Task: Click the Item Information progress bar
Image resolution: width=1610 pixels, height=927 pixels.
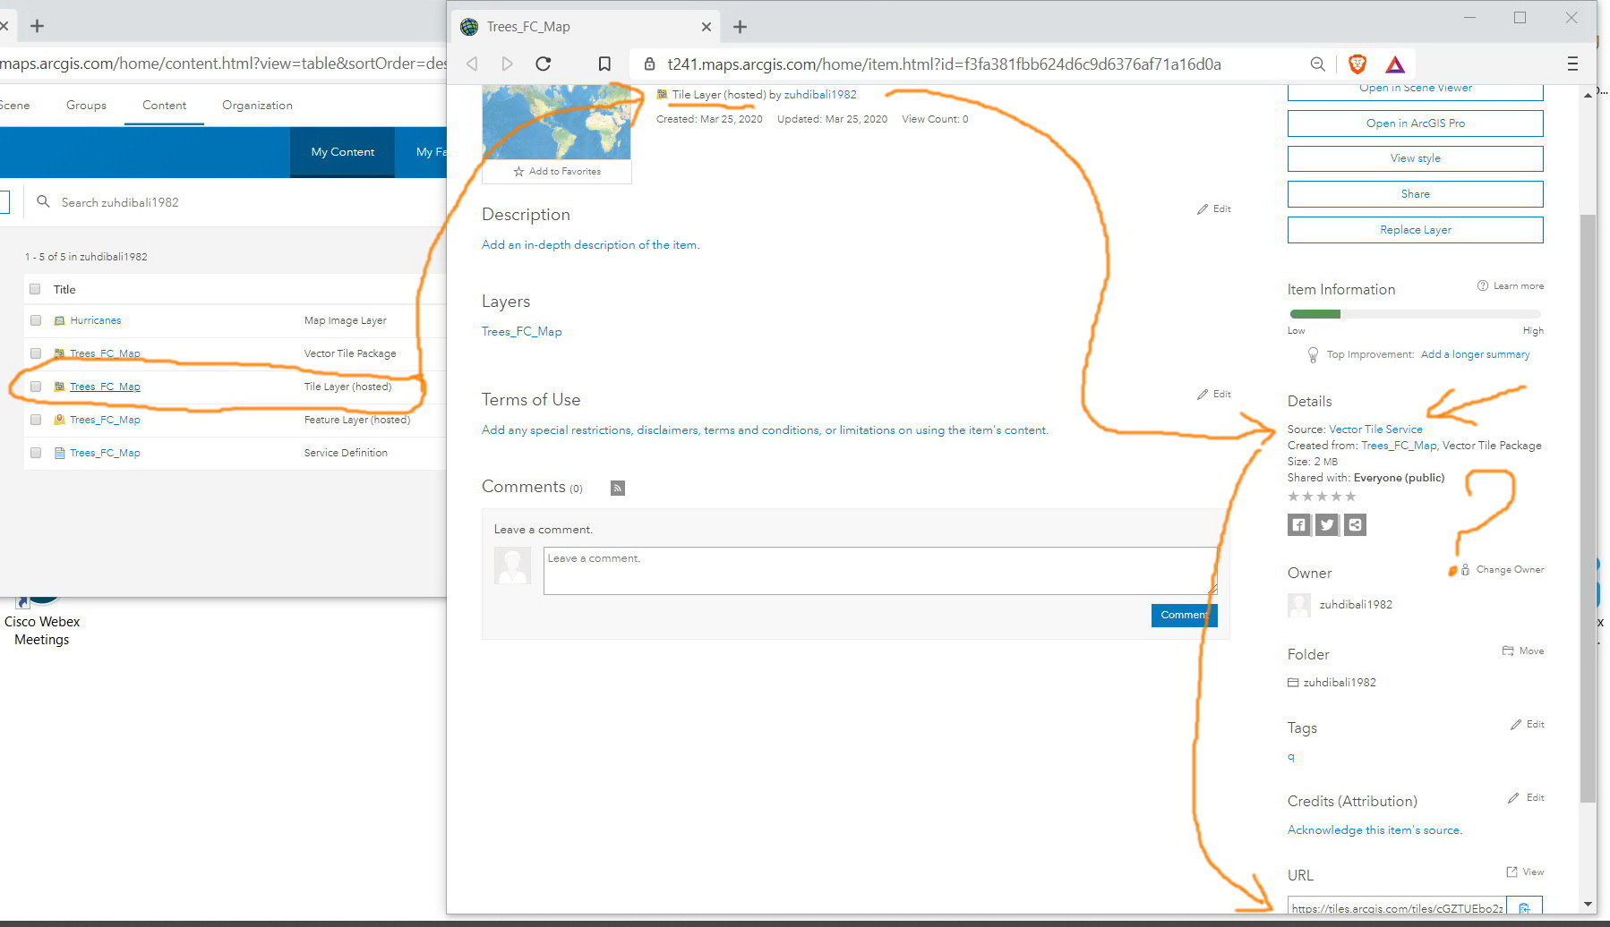Action: 1415,314
